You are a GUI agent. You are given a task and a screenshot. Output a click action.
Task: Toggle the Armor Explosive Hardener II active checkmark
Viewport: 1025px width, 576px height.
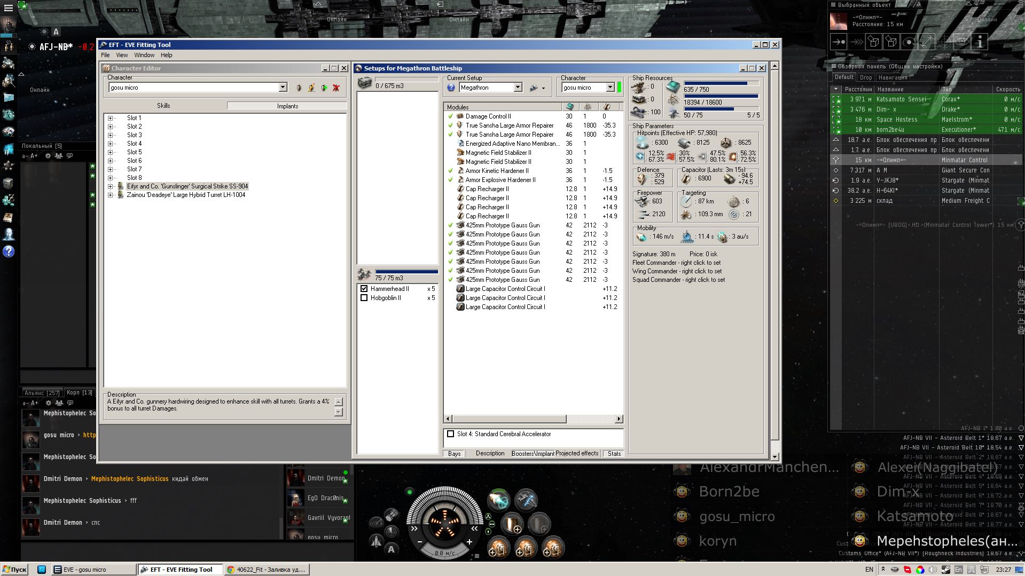tap(450, 180)
